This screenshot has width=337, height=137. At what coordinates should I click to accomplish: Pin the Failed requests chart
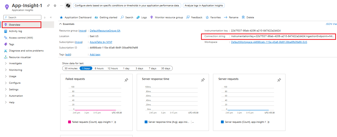126,80
